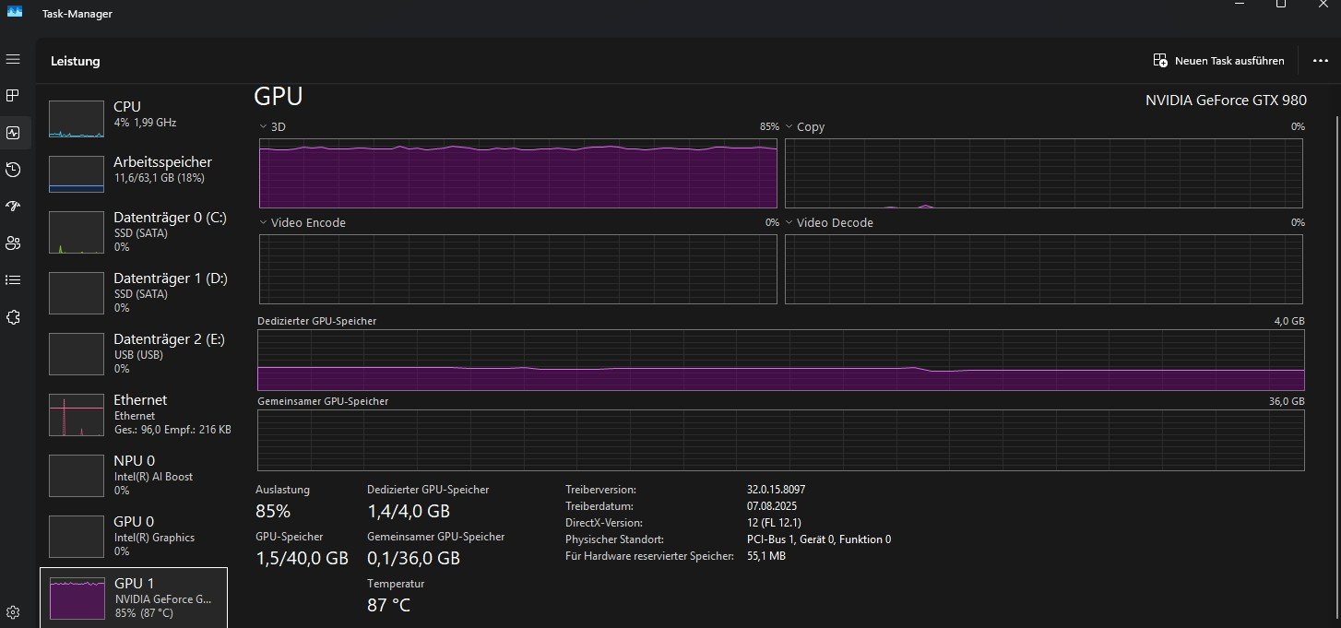Click the Video Encode graph

(x=518, y=269)
